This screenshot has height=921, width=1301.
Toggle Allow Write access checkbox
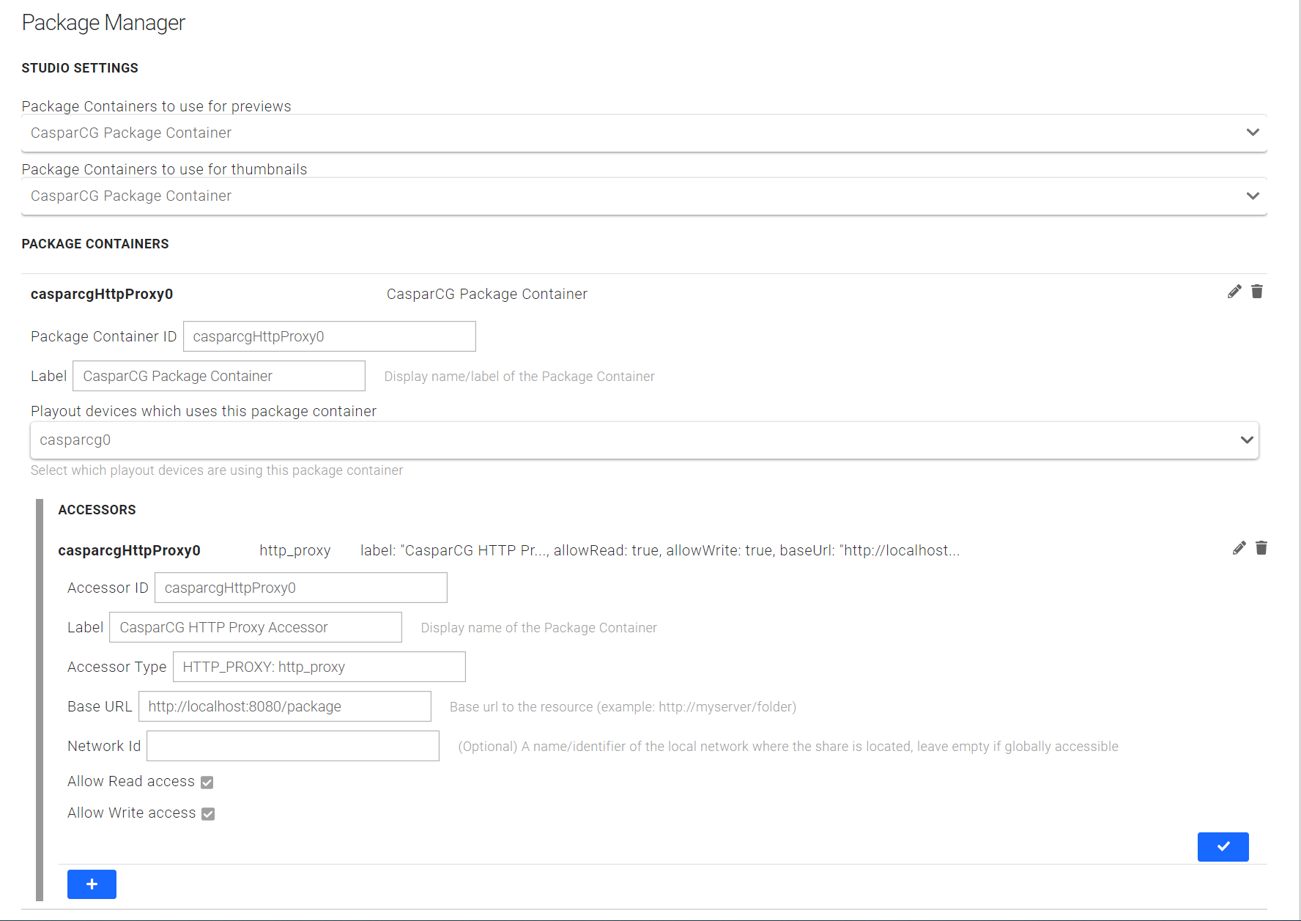[208, 814]
